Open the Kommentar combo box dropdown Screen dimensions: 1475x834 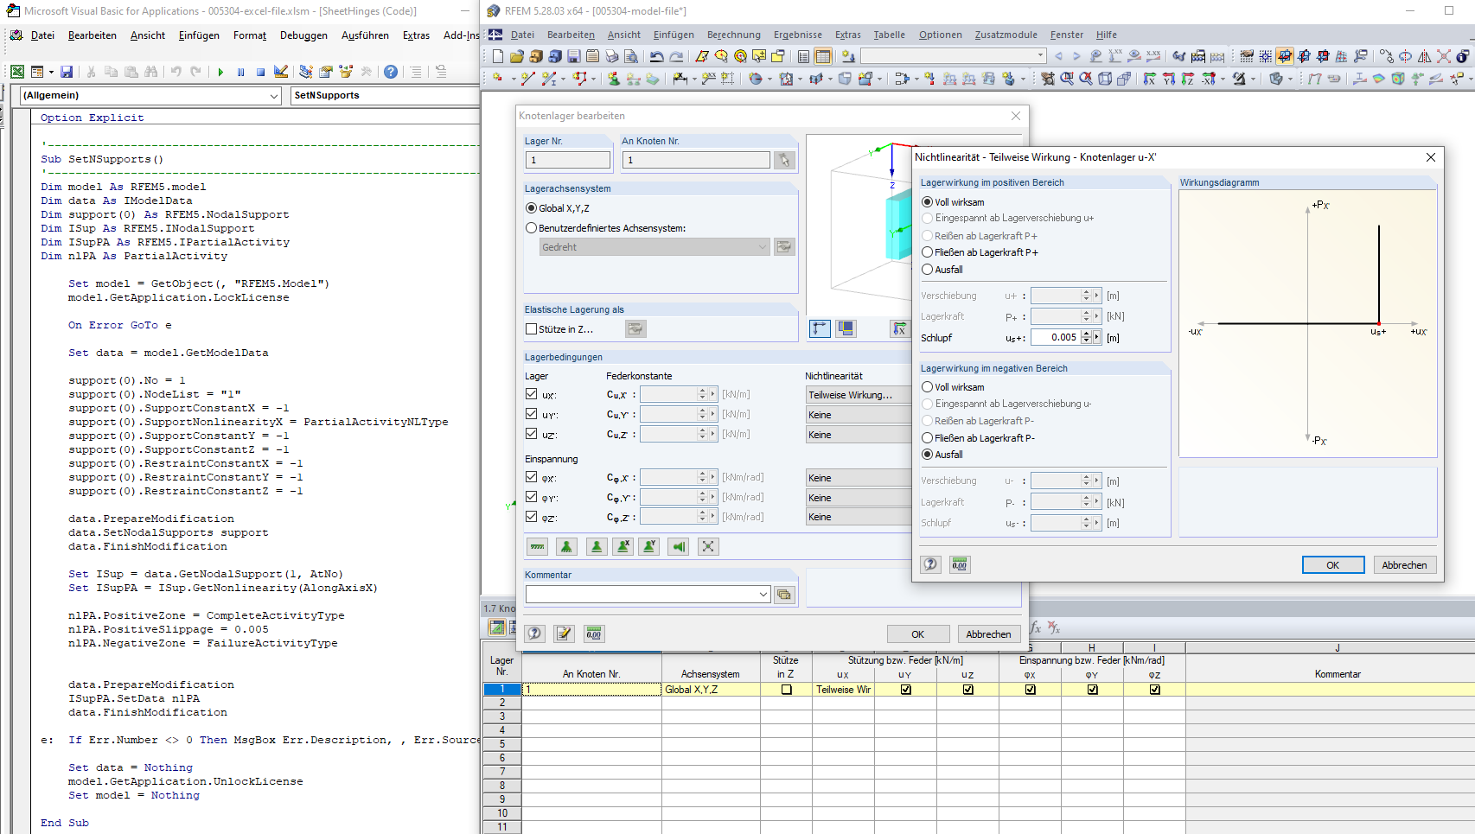coord(763,594)
